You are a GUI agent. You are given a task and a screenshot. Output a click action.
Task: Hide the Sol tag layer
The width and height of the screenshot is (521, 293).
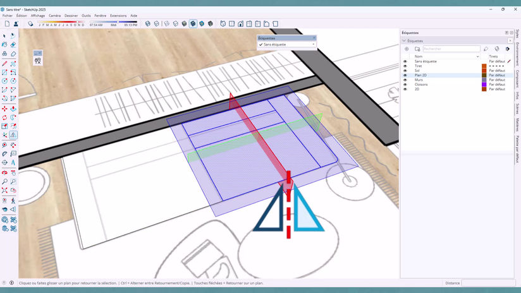click(405, 71)
